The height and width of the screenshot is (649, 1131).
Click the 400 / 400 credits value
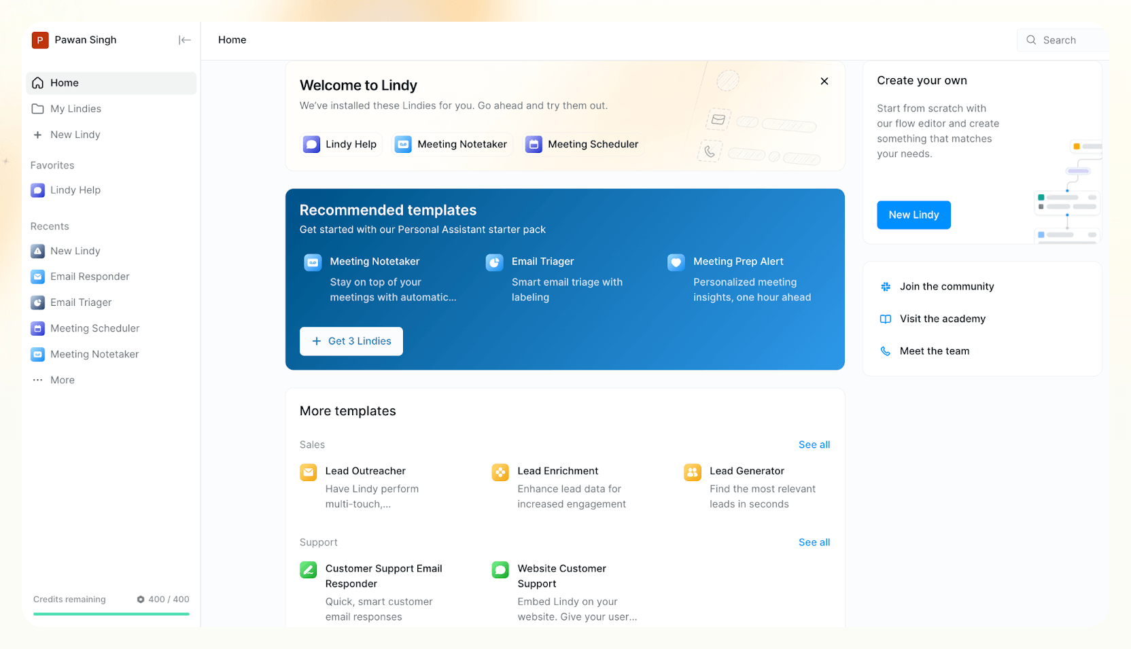click(169, 599)
